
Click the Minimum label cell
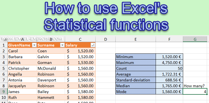(x=136, y=57)
